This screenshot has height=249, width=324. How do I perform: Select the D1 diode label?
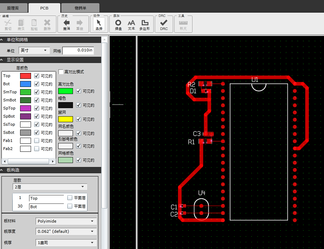tap(193, 91)
